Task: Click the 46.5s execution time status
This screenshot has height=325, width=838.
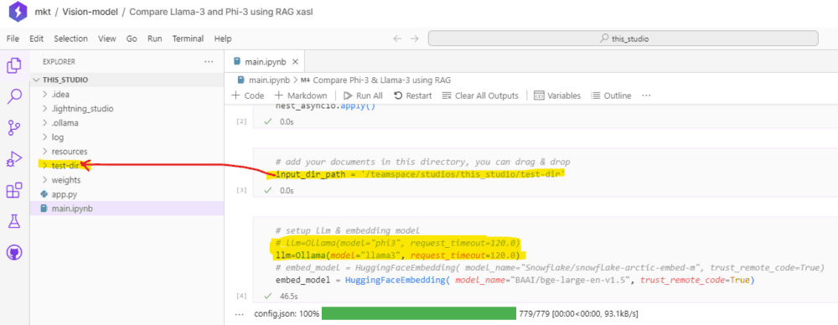Action: [288, 296]
